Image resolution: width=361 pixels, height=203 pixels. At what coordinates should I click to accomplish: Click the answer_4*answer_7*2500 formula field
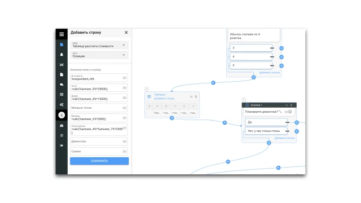point(99,130)
